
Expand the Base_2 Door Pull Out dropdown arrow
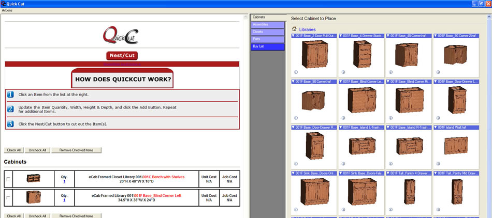tap(293, 36)
